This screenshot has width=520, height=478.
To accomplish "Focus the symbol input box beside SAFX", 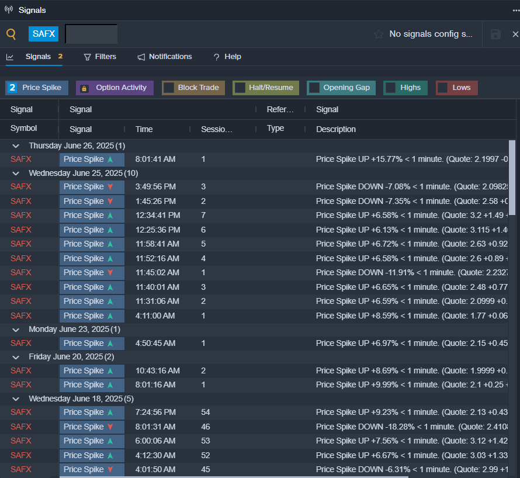I will coord(91,34).
